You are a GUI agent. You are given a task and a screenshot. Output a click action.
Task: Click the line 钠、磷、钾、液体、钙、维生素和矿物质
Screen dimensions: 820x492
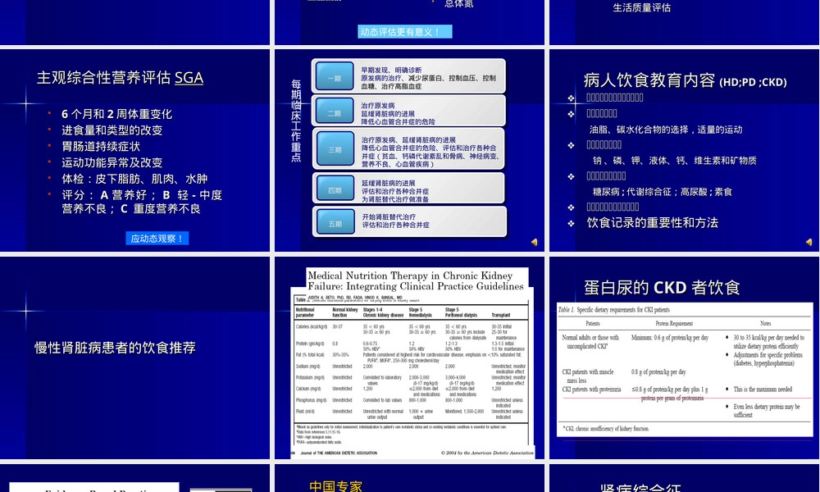675,161
